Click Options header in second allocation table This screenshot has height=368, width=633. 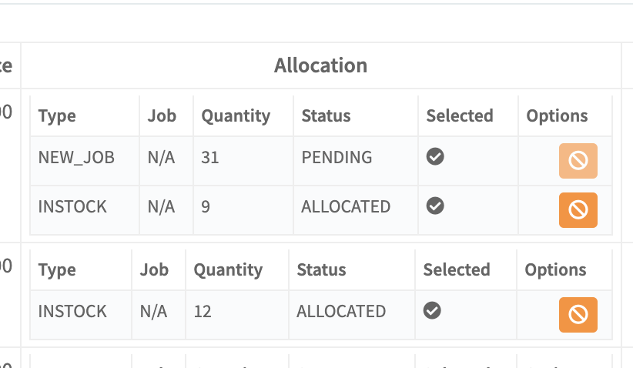(x=555, y=270)
